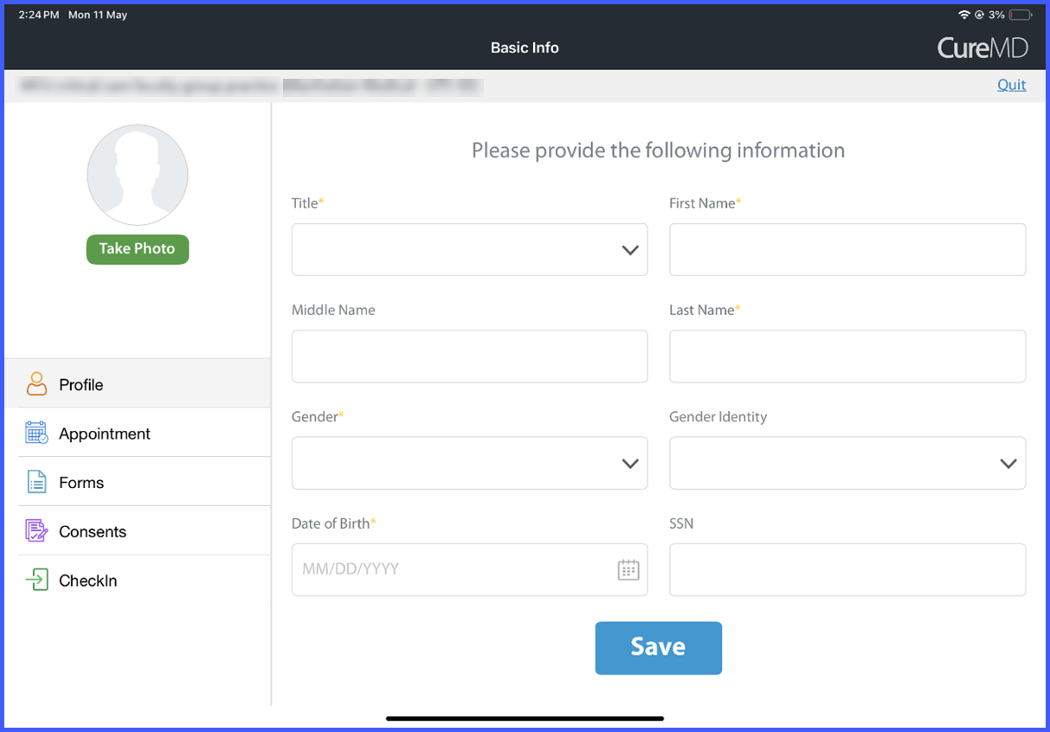Viewport: 1050px width, 732px height.
Task: Click the Save button
Action: click(659, 648)
